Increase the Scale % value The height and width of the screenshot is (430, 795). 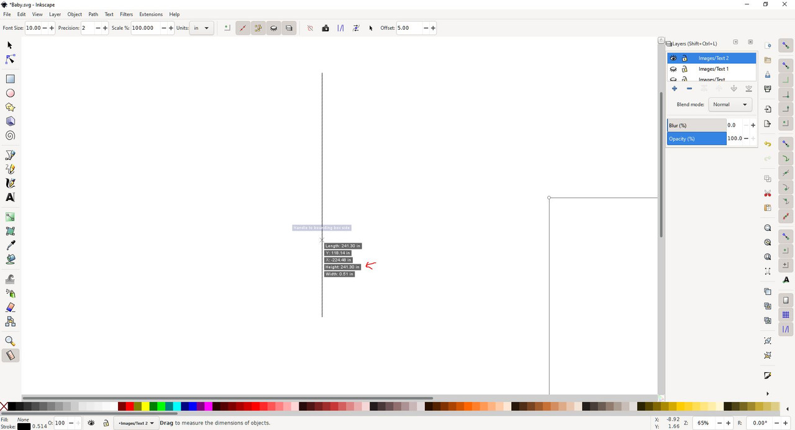(x=171, y=28)
